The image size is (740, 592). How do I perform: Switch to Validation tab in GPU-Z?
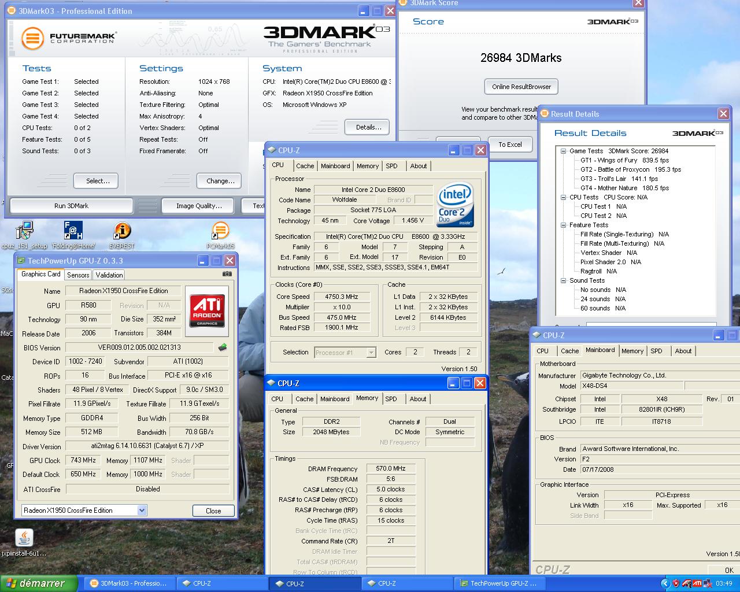click(x=109, y=275)
